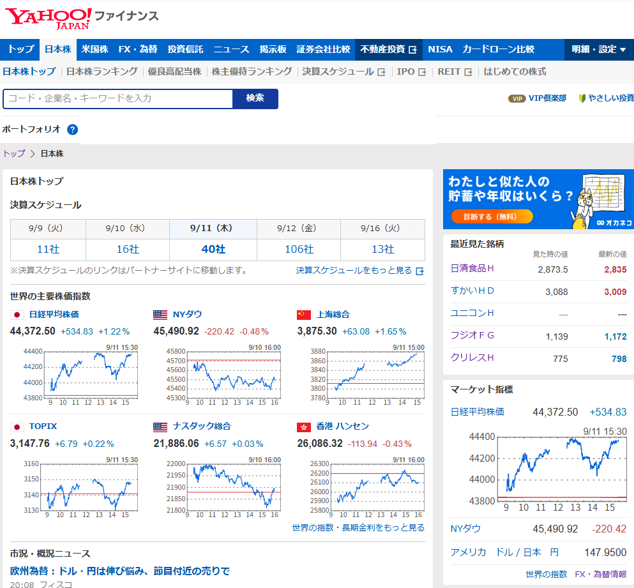Click the US flag beside NYダウ
634x588 pixels.
[160, 315]
